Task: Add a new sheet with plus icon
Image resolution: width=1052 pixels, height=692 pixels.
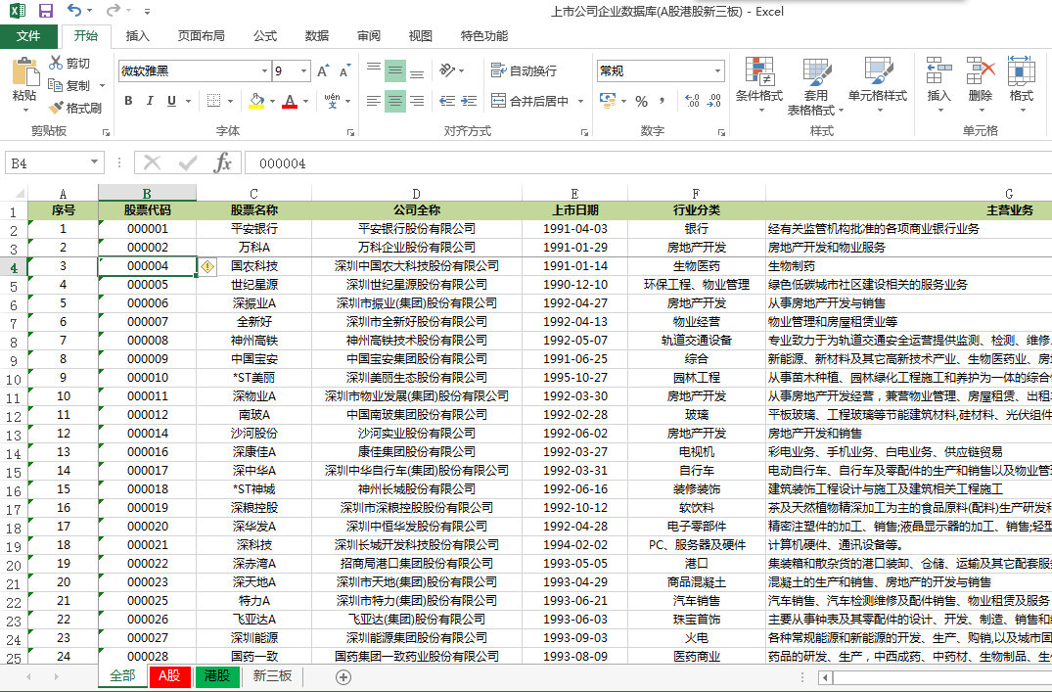Action: 343,677
